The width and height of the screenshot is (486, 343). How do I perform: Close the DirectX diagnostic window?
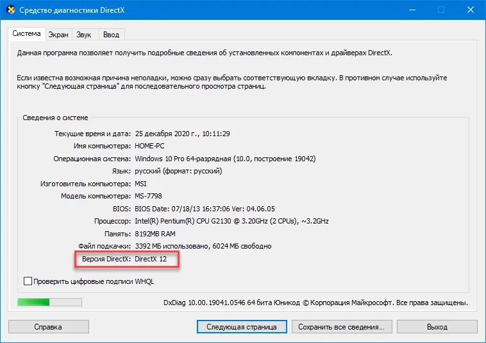470,10
